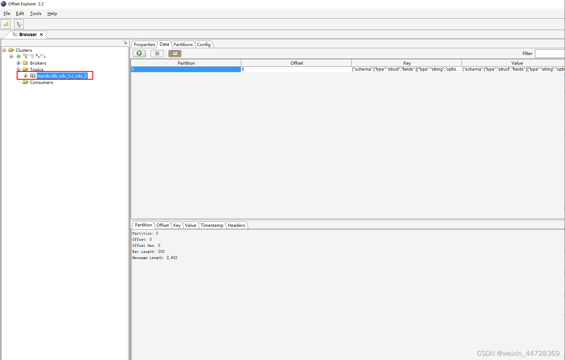This screenshot has height=360, width=565.
Task: Click the blurred cluster name label
Action: point(34,56)
